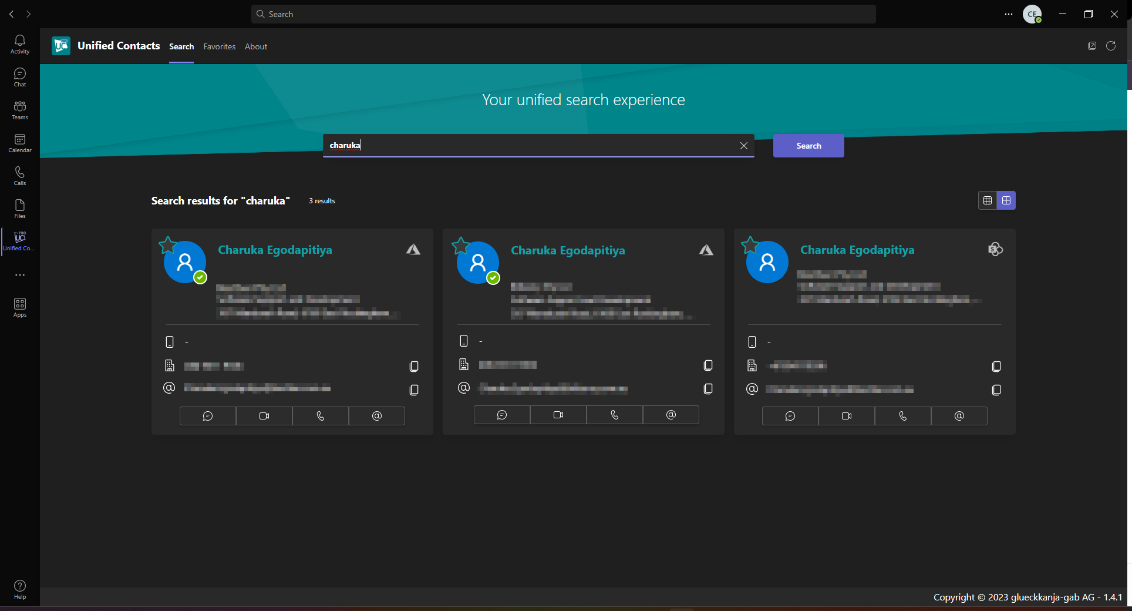Click the Unified Contacts app logo
The height and width of the screenshot is (611, 1132).
[61, 46]
